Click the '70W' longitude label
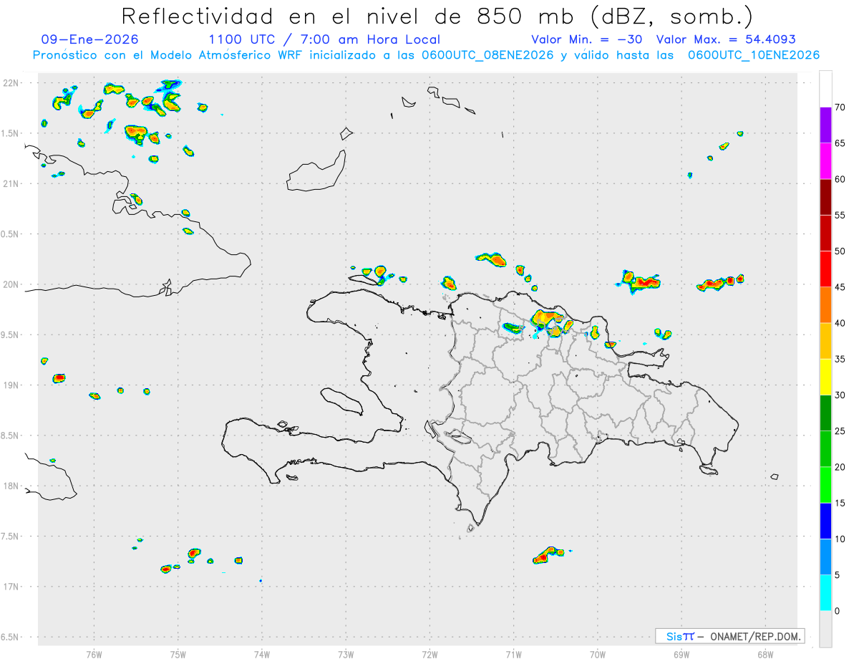 (x=598, y=654)
